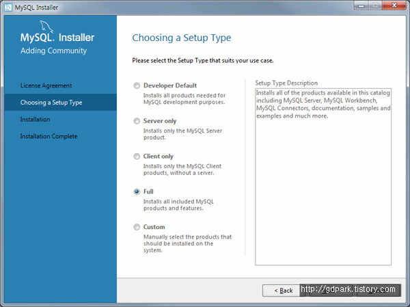Select the Developer Default radio button
410x307 pixels.
coord(137,85)
